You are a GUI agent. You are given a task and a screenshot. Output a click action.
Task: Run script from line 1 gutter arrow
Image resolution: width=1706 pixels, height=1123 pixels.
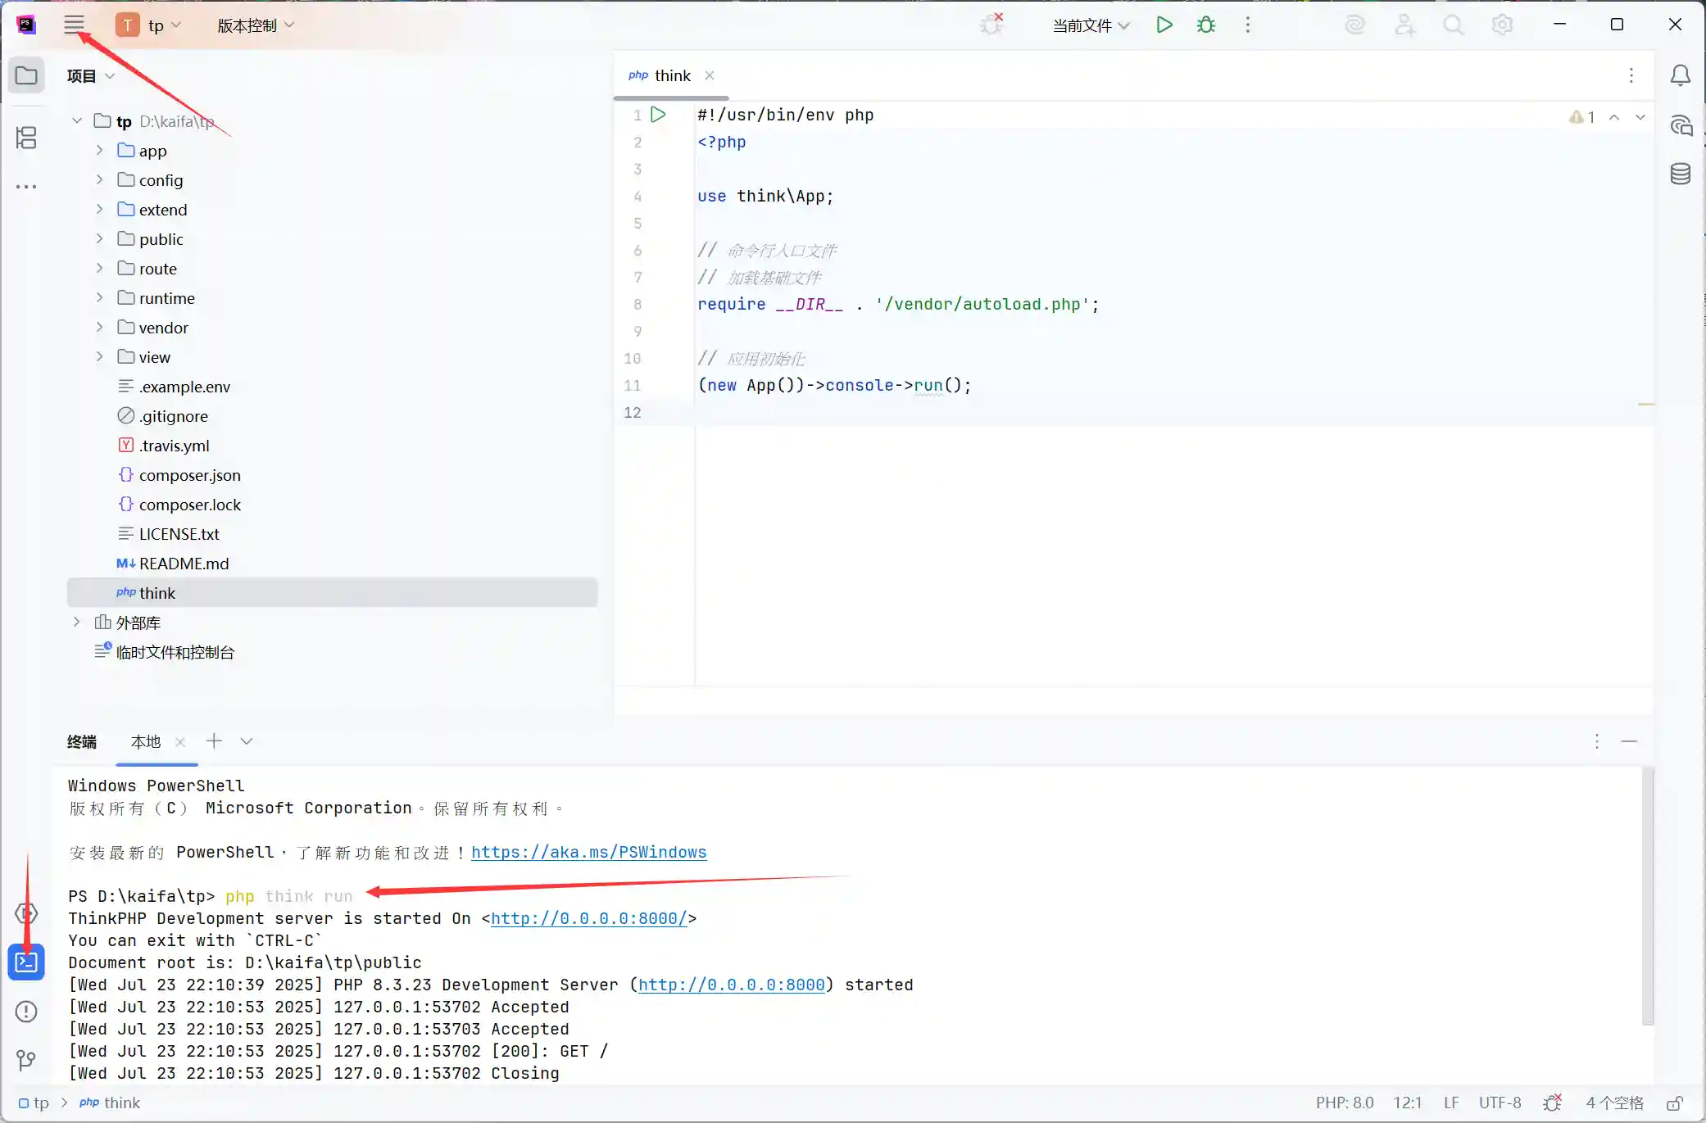pos(658,115)
